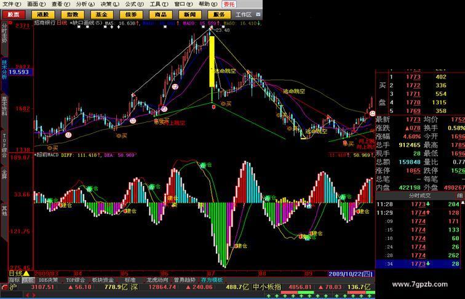This screenshot has height=299, width=465.
Task: Click the 超前MACD indicator label
Action: 47,155
